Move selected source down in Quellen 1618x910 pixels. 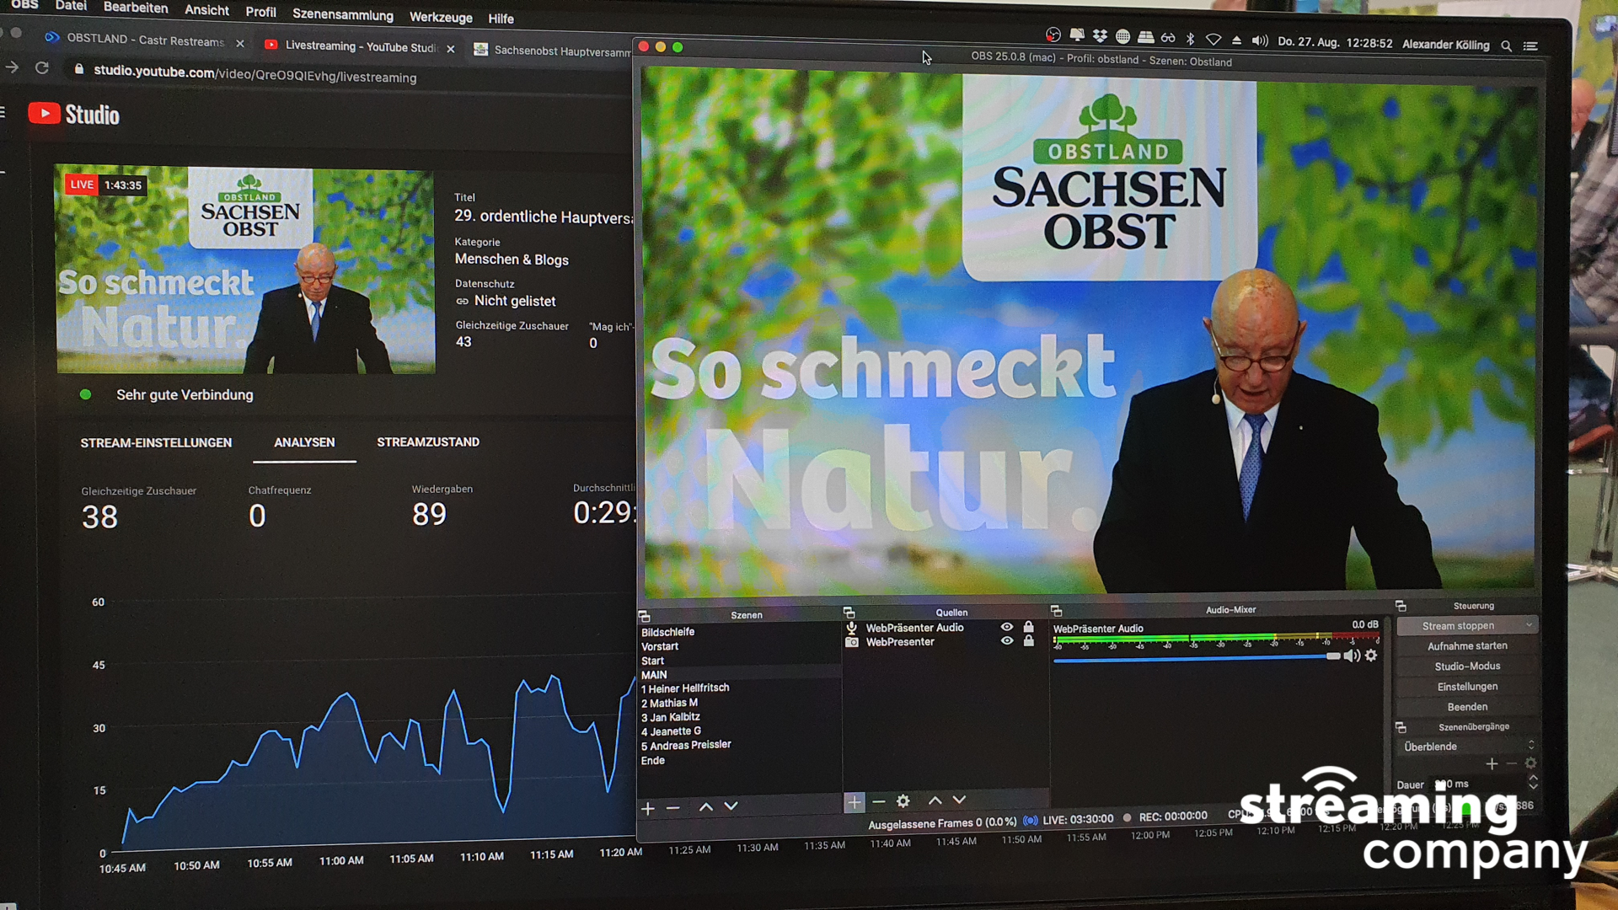tap(959, 800)
